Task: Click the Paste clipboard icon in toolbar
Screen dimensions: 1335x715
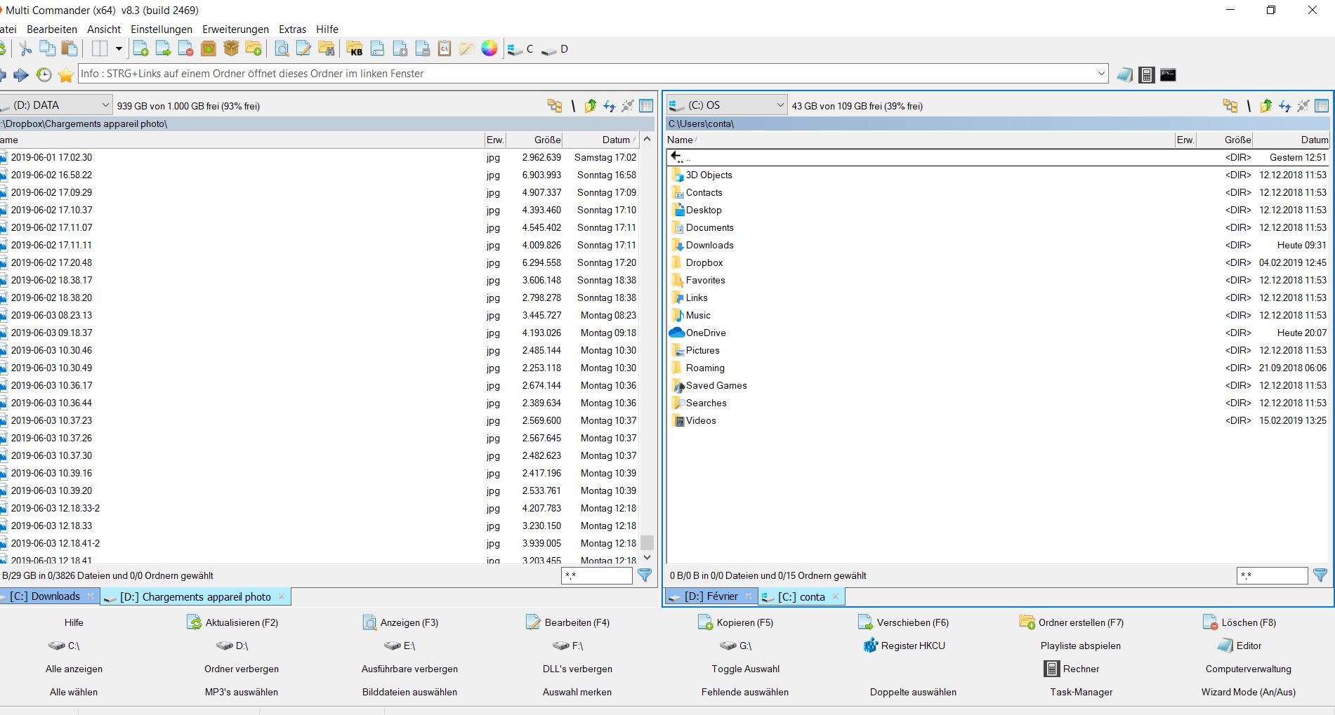Action: point(70,48)
